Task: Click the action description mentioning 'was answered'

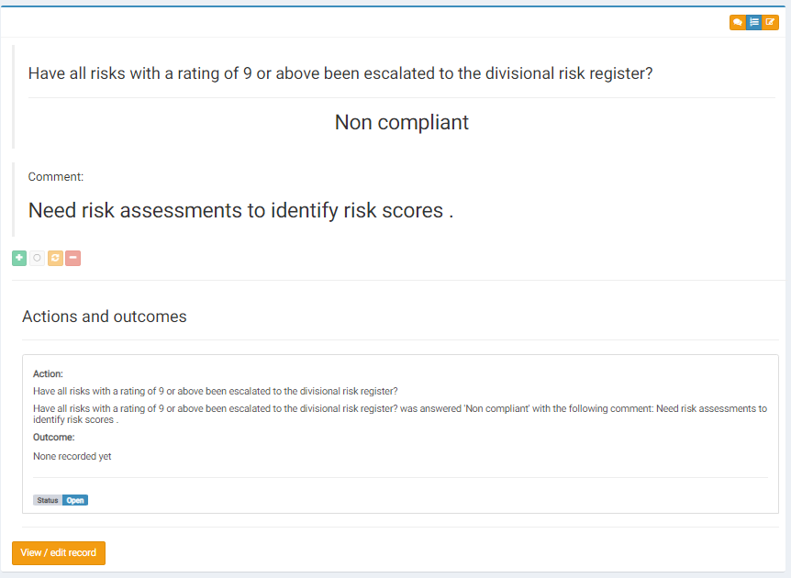Action: coord(400,414)
